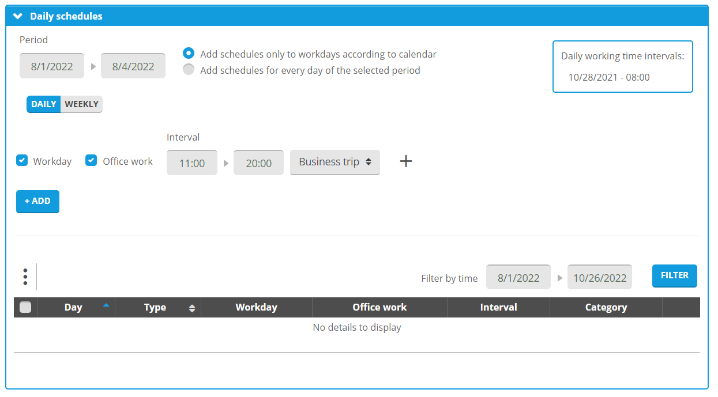
Task: Click the plus icon to add interval
Action: coord(406,161)
